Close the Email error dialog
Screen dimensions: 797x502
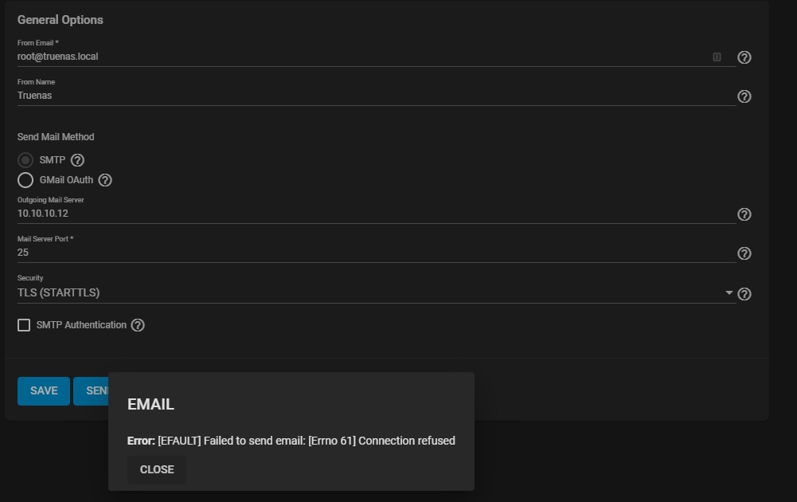(157, 469)
